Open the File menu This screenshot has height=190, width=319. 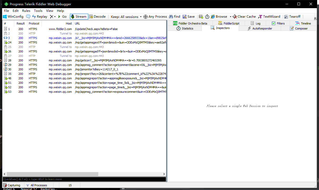[x=6, y=11]
